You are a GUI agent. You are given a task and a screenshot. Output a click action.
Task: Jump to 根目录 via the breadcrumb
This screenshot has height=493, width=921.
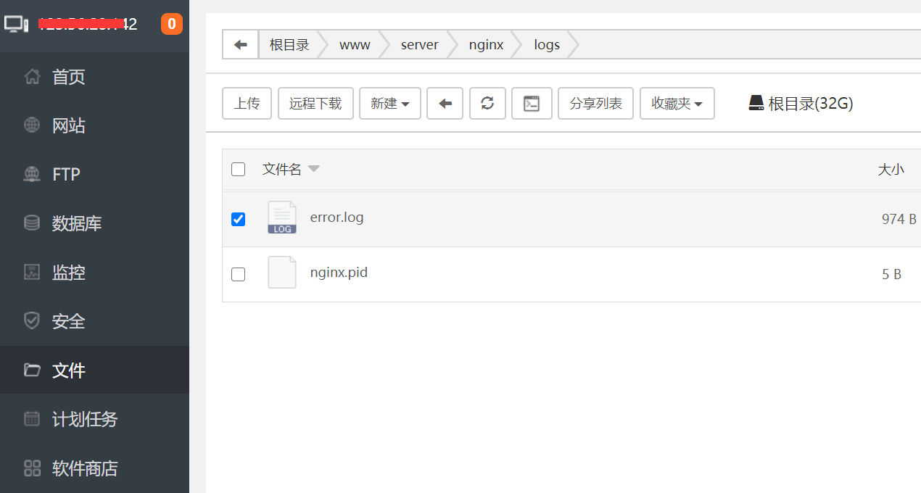pyautogui.click(x=289, y=44)
